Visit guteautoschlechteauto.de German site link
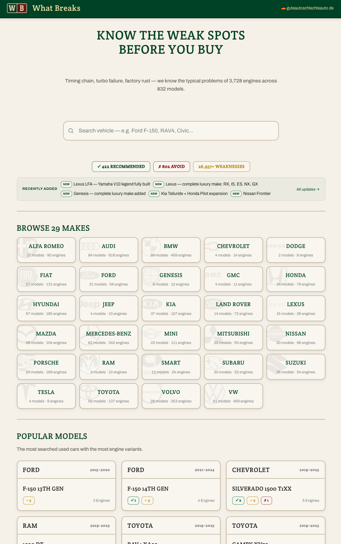Image resolution: width=341 pixels, height=544 pixels. (x=307, y=8)
